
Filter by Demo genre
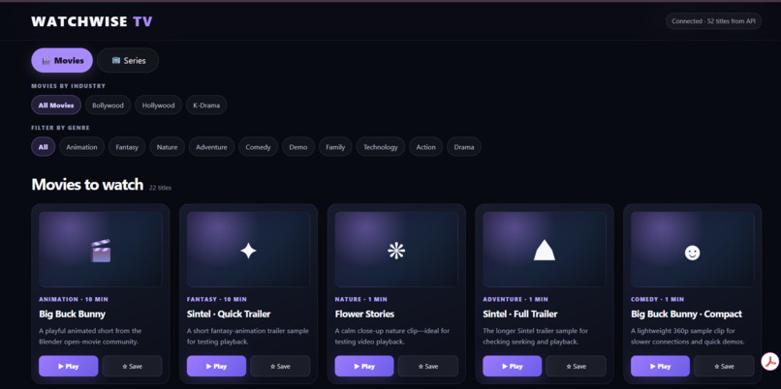tap(297, 147)
